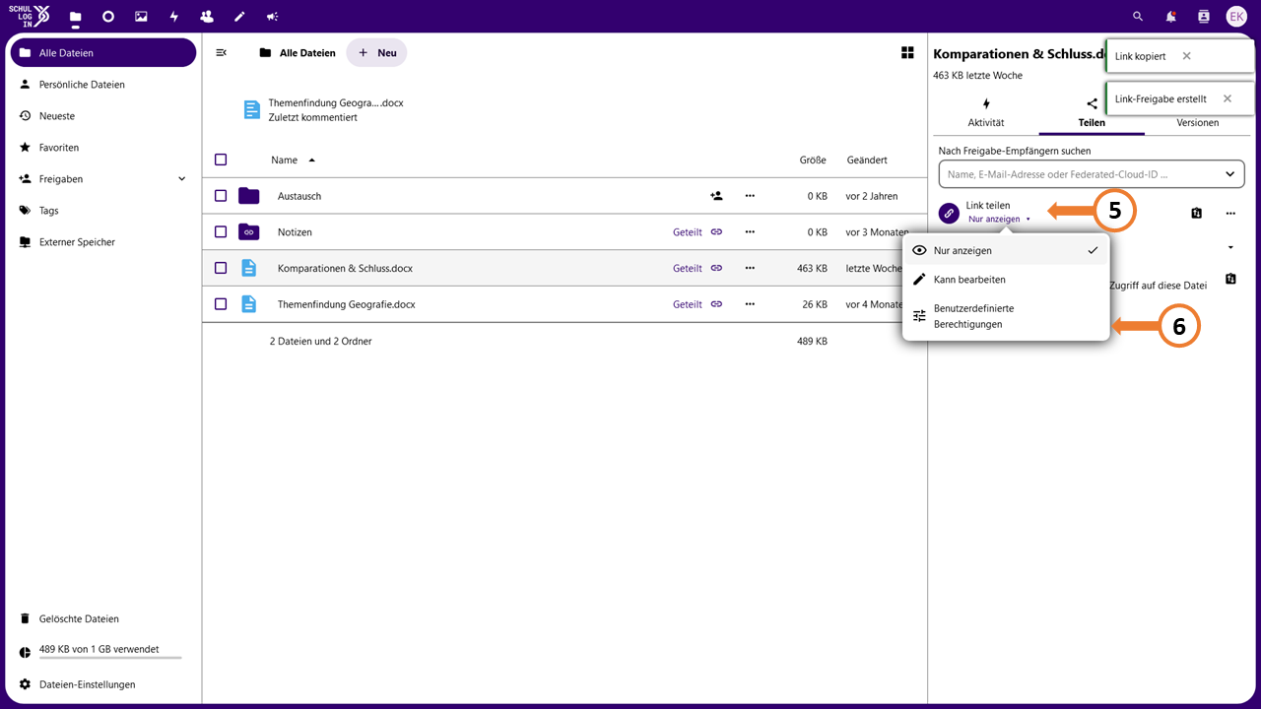
Task: Click the Neu button
Action: pos(376,53)
